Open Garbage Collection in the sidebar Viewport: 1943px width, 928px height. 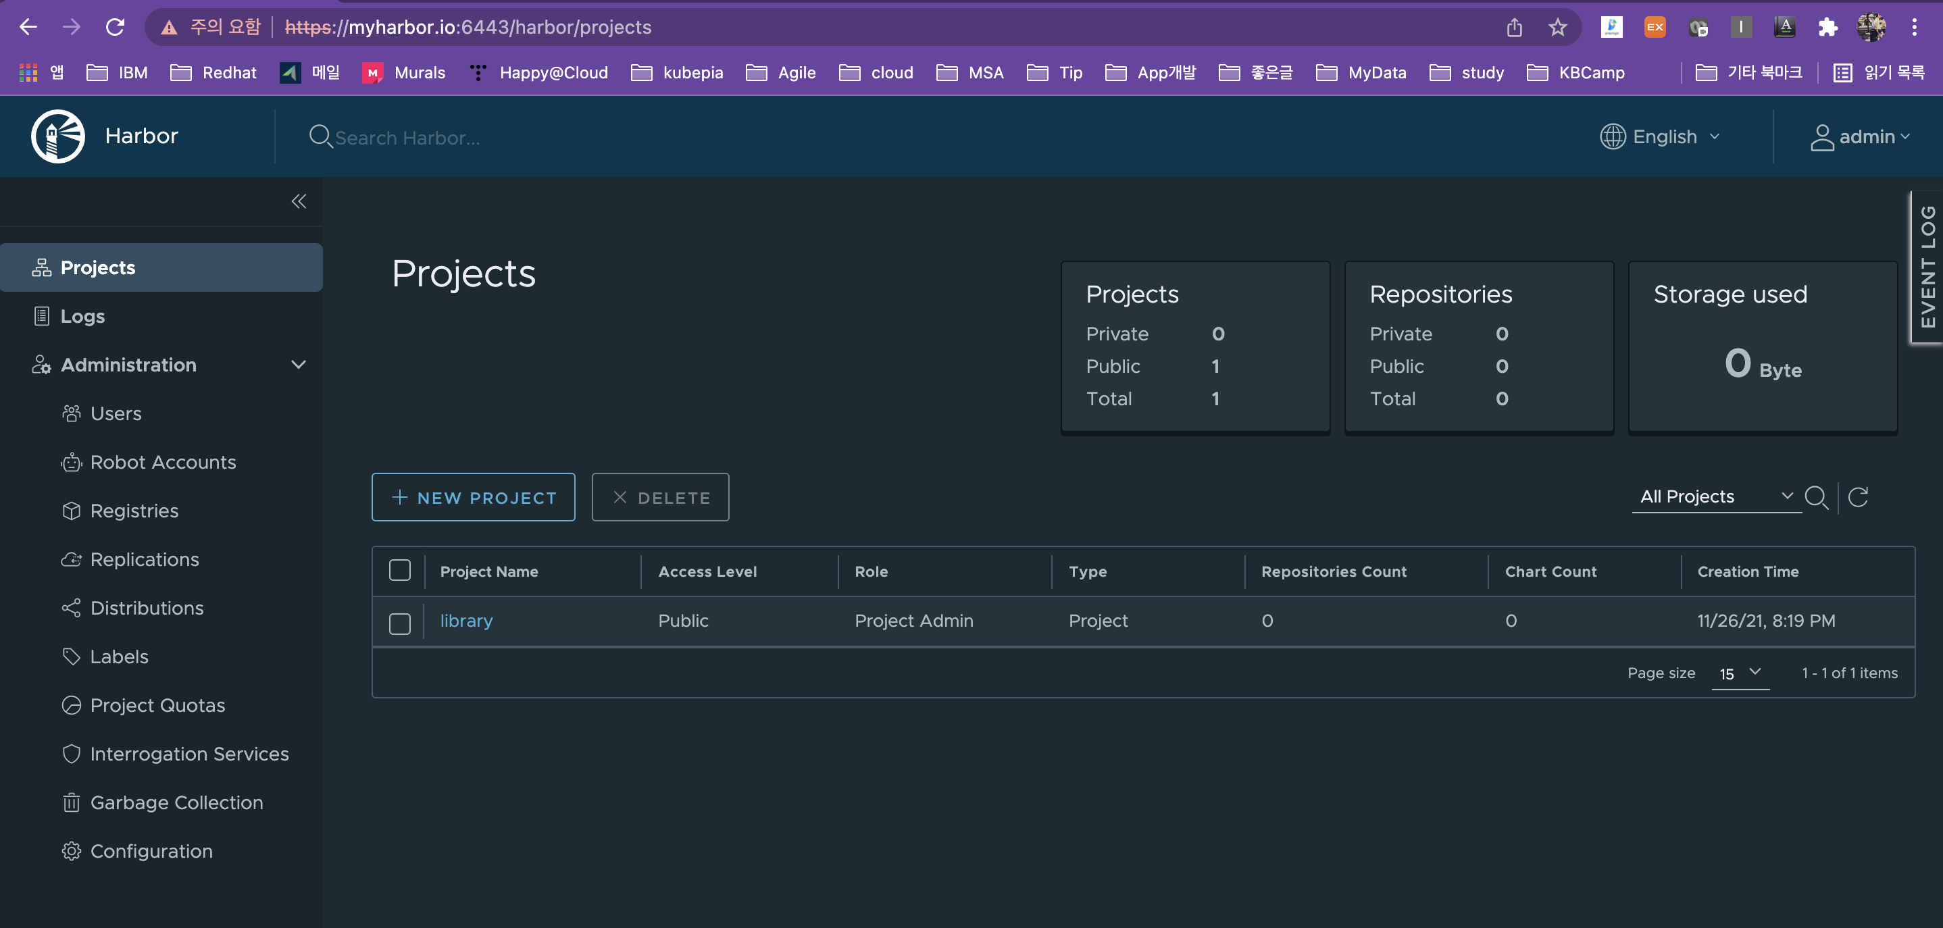[176, 802]
